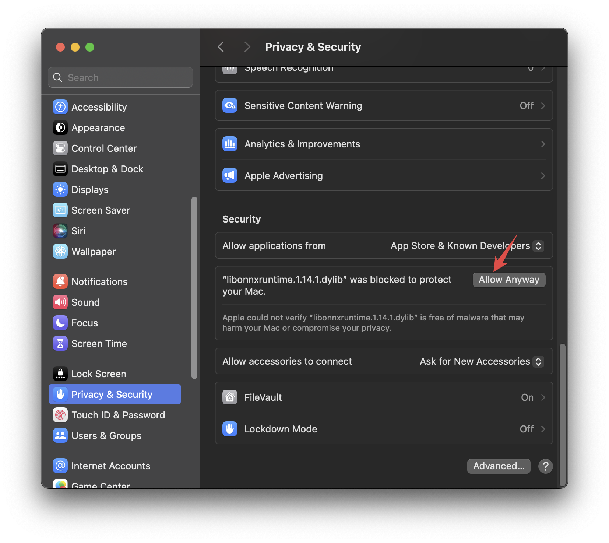The width and height of the screenshot is (609, 543).
Task: Select the FileVault lock icon
Action: tap(229, 397)
